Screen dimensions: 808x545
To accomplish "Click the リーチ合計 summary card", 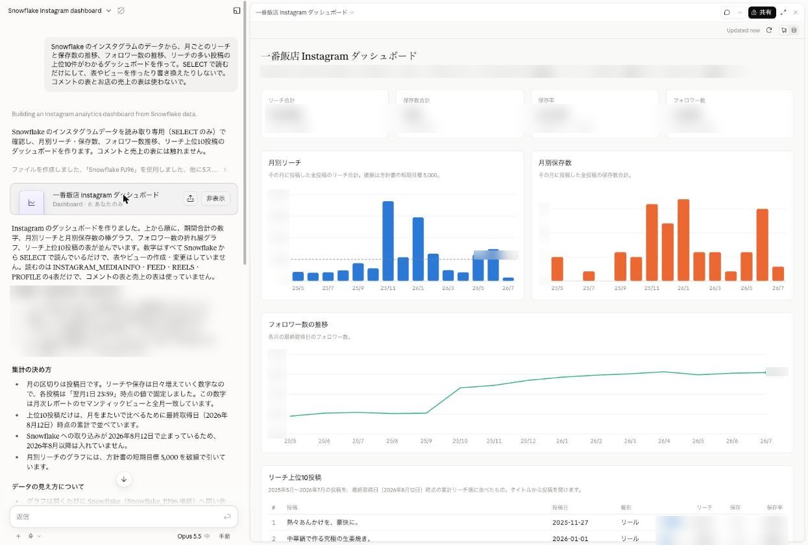I will [x=324, y=114].
